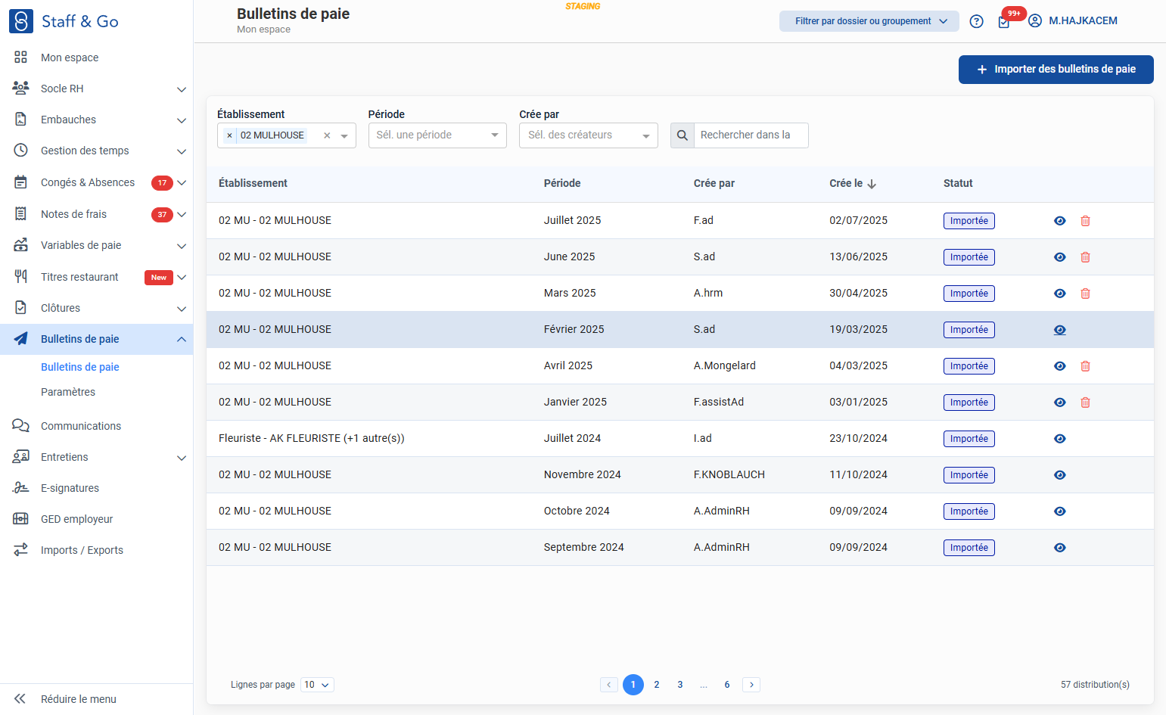The image size is (1166, 715).
Task: View the Novembre 2024 distribution eye icon
Action: click(1060, 475)
